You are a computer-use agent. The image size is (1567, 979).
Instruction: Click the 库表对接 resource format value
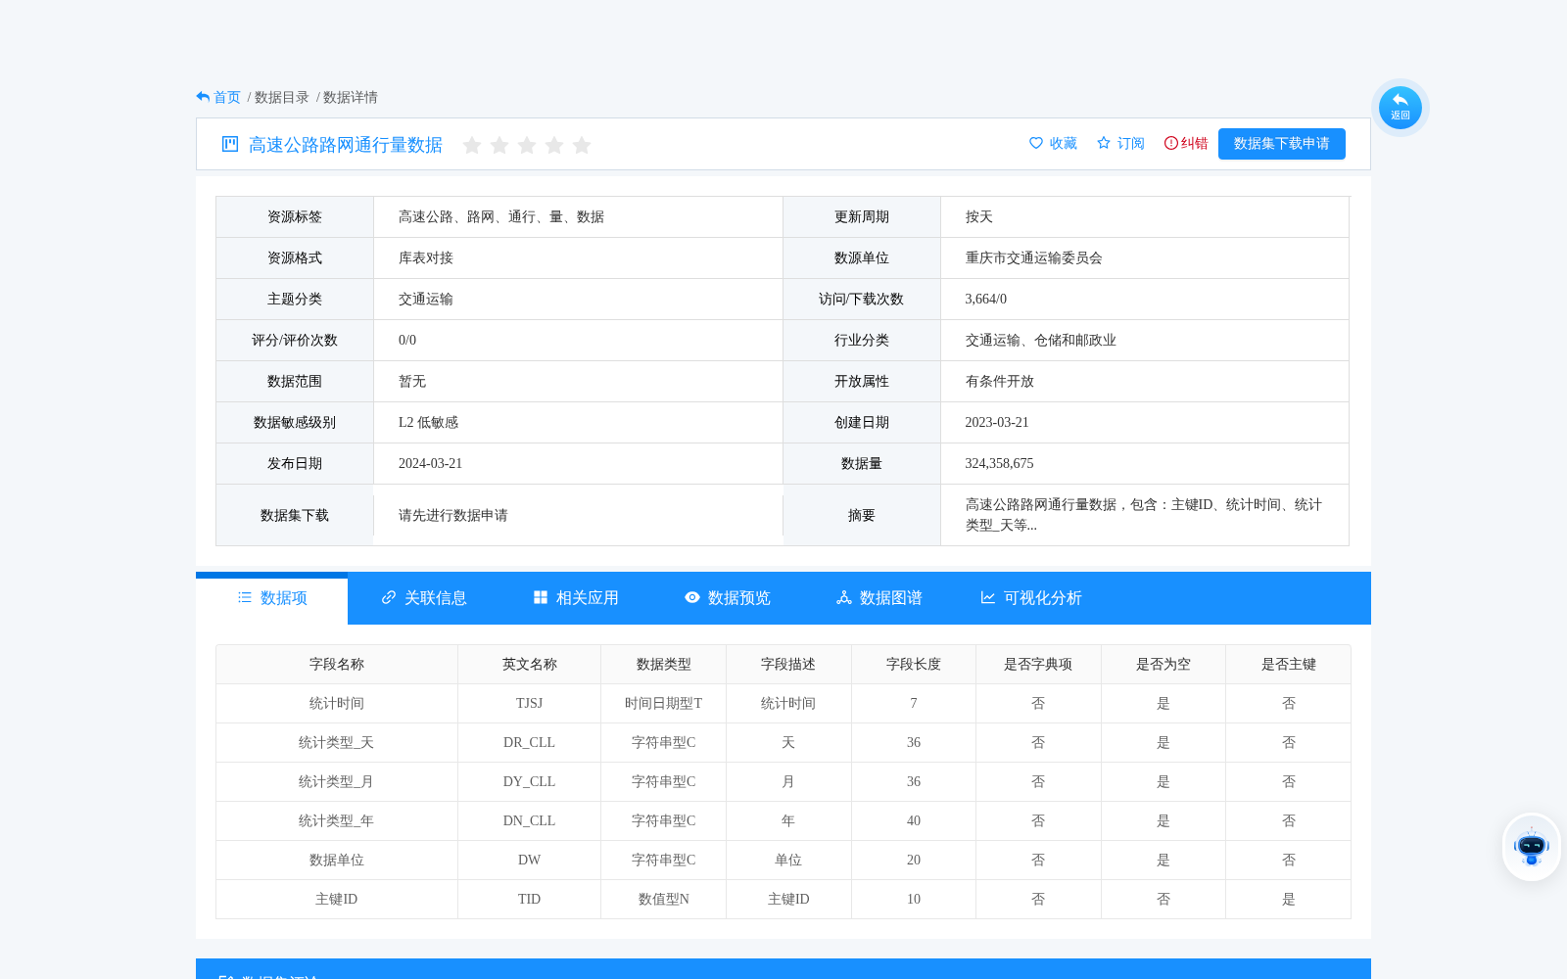point(426,258)
